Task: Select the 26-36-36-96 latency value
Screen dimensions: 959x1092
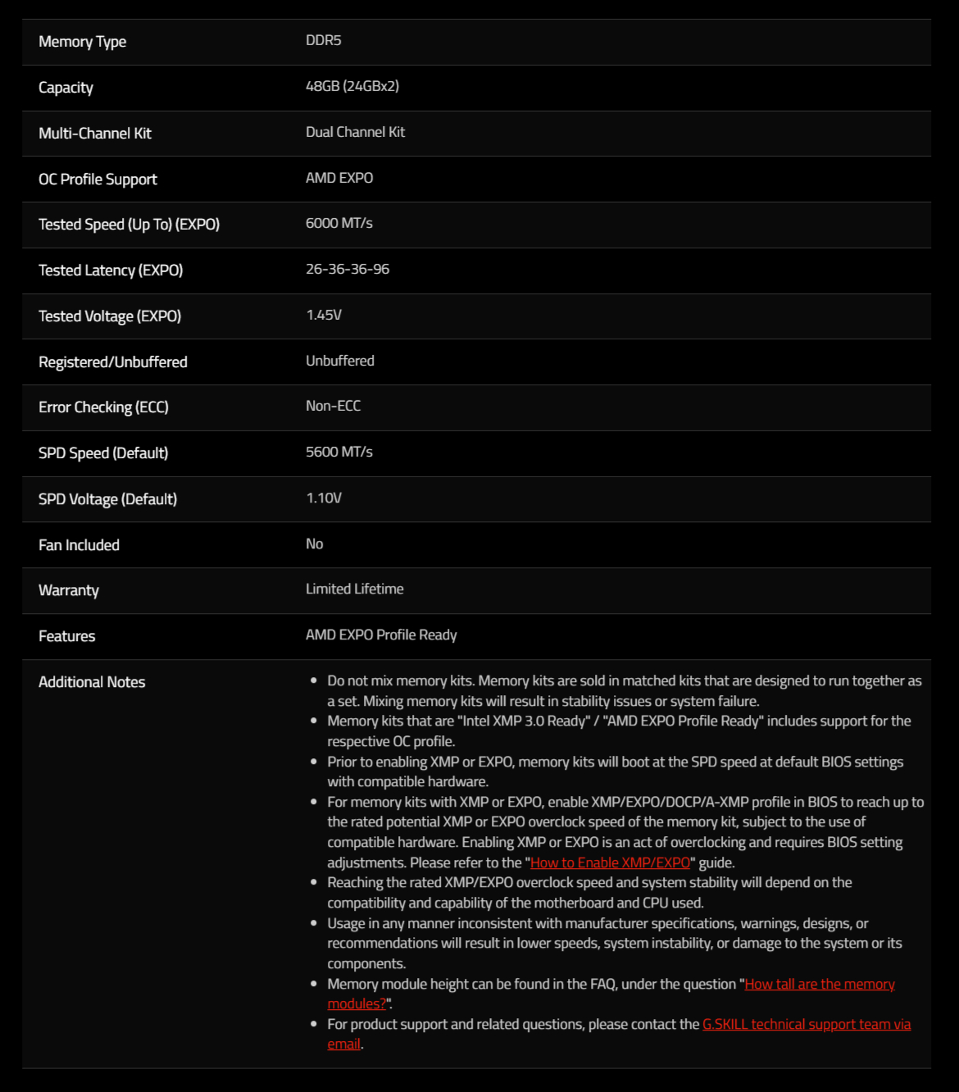Action: (x=348, y=269)
